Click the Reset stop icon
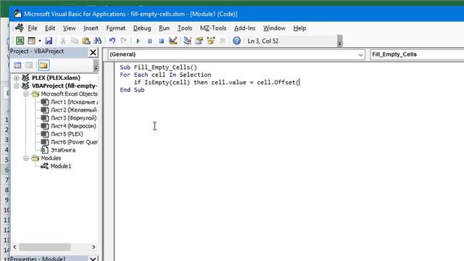The image size is (464, 261). click(161, 41)
